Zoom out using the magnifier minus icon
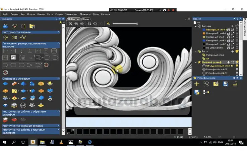 pos(76,24)
